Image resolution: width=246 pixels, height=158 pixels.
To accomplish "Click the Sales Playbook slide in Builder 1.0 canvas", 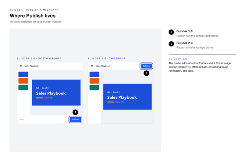I will click(56, 93).
